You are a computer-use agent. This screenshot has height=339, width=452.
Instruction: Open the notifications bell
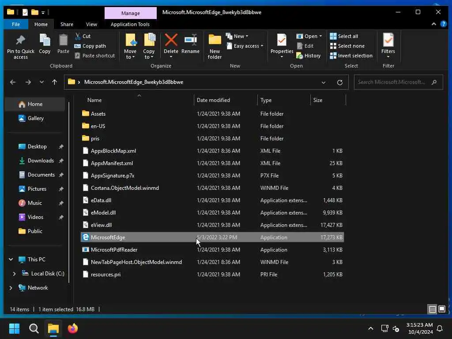tap(440, 328)
